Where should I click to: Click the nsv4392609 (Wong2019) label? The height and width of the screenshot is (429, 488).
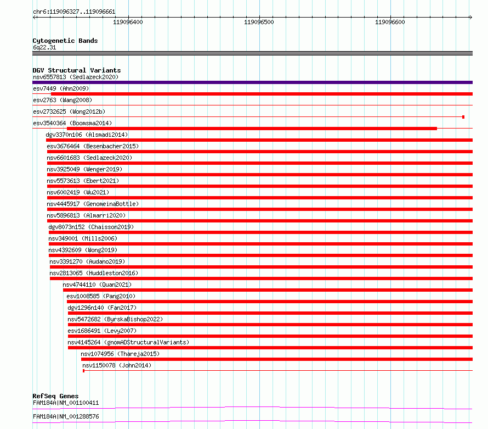(x=83, y=250)
